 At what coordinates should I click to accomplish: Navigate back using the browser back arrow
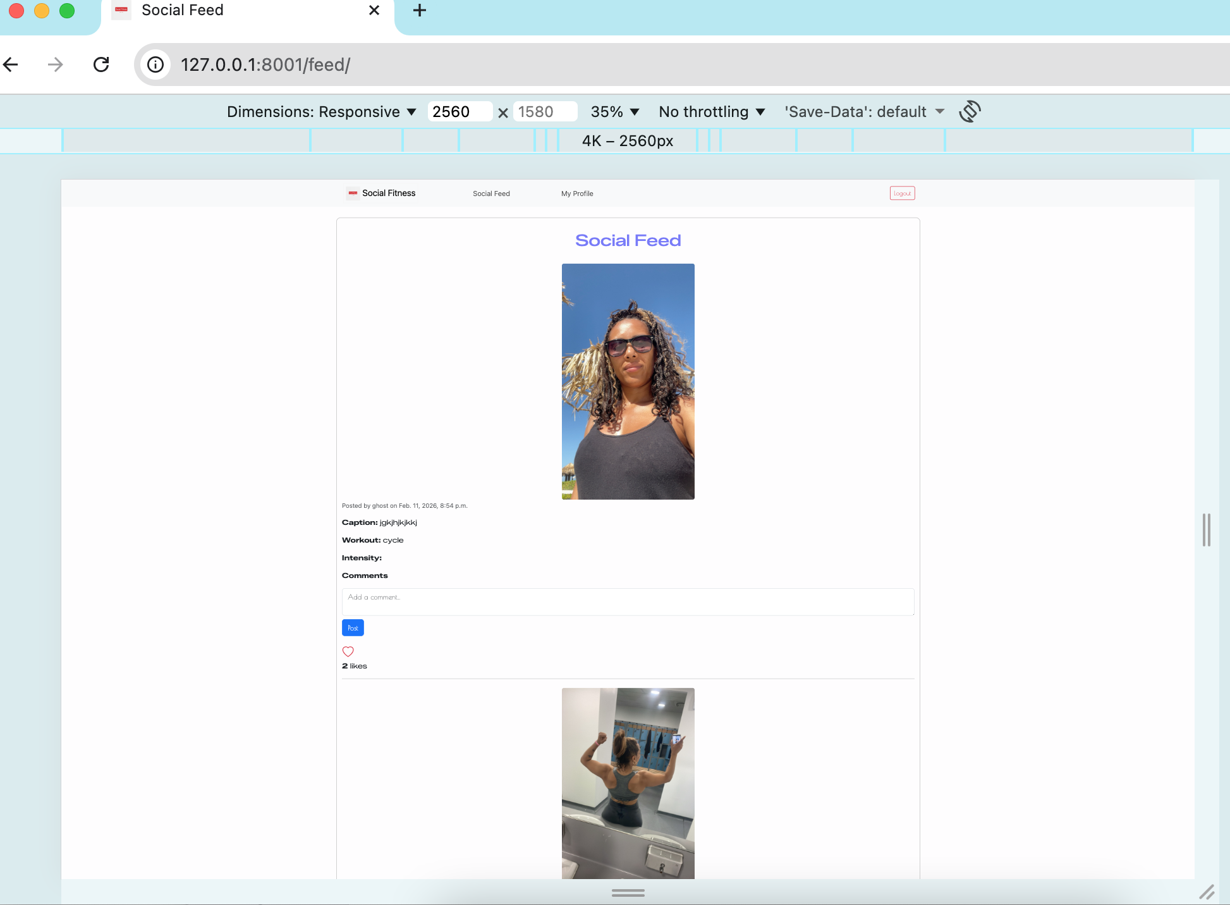10,65
